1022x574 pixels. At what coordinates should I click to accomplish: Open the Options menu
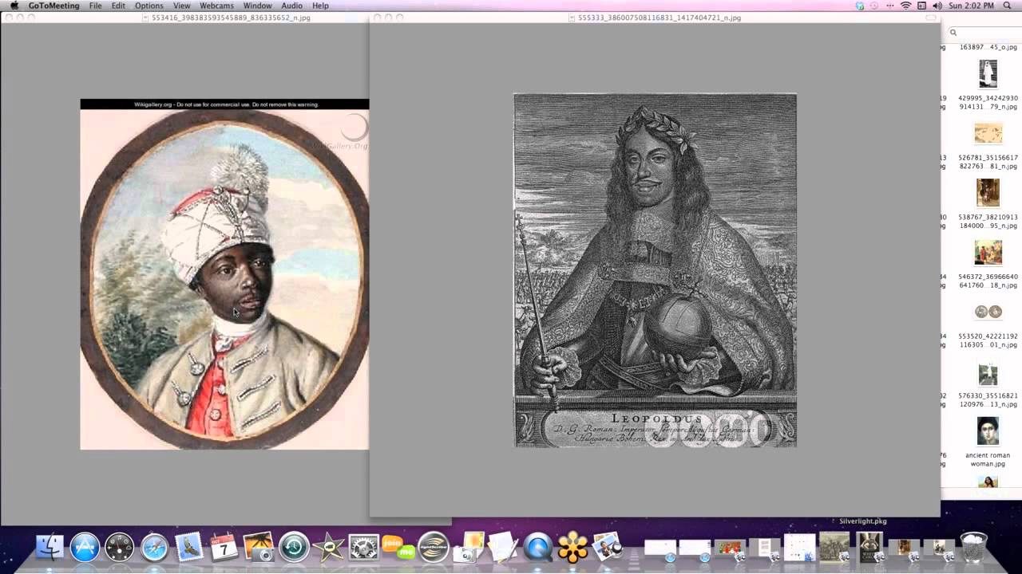click(x=149, y=6)
